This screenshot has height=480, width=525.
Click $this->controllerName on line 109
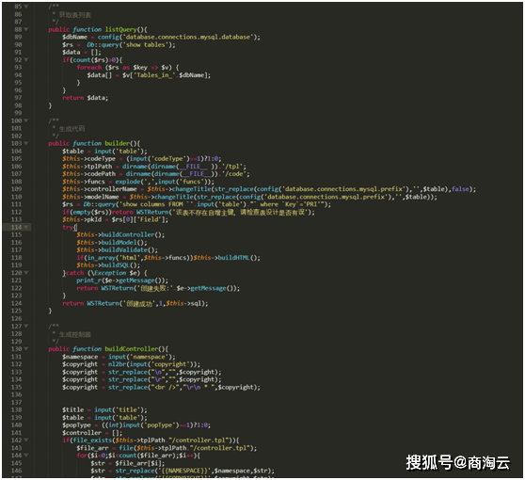pyautogui.click(x=100, y=189)
